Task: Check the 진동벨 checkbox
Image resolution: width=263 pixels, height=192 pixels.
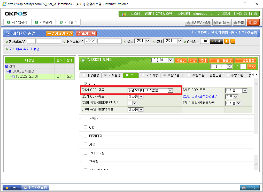Action: [86, 161]
